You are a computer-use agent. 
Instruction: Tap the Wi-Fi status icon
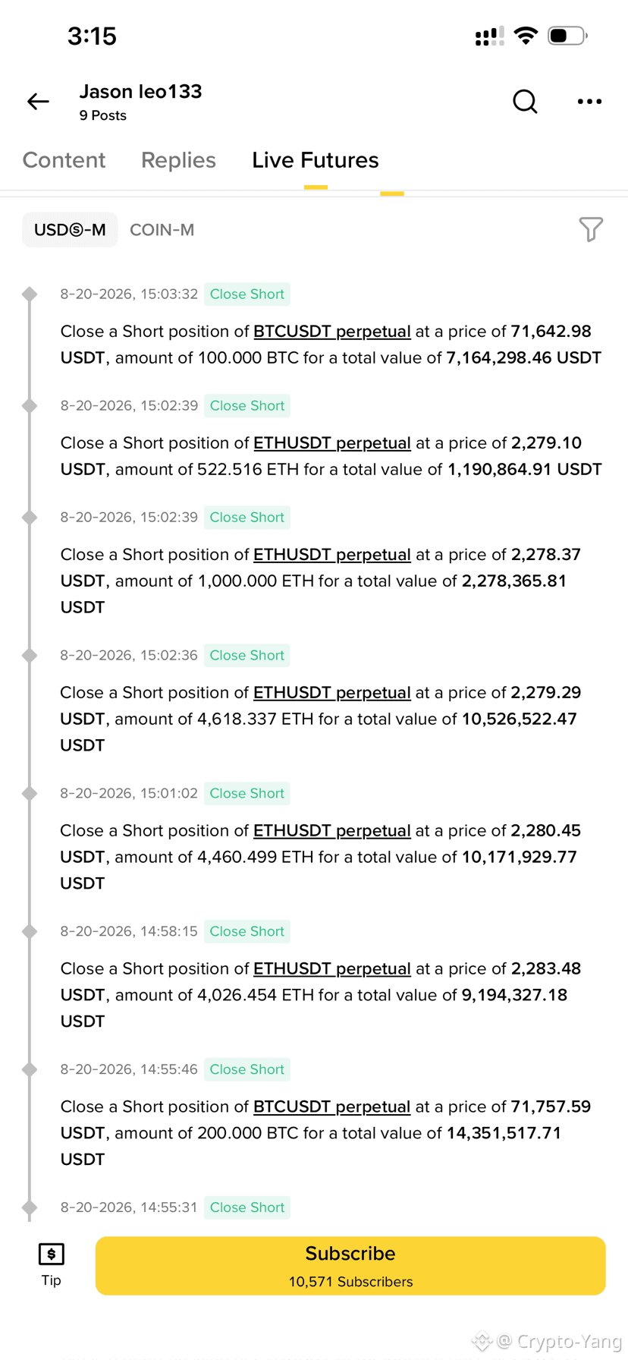[x=526, y=36]
